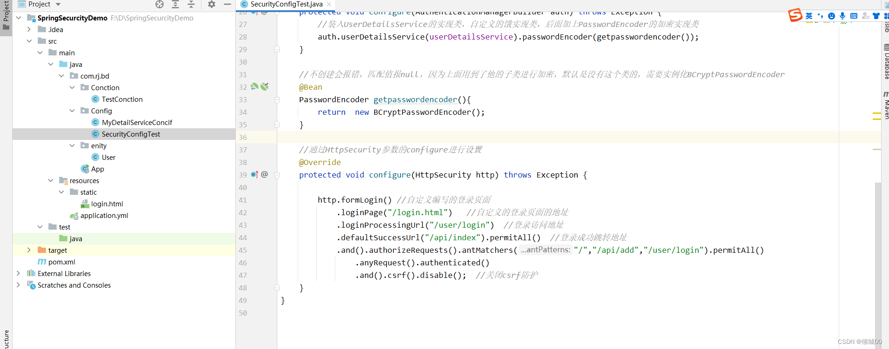The image size is (889, 349).
Task: Open the Maven tool window
Action: [886, 105]
